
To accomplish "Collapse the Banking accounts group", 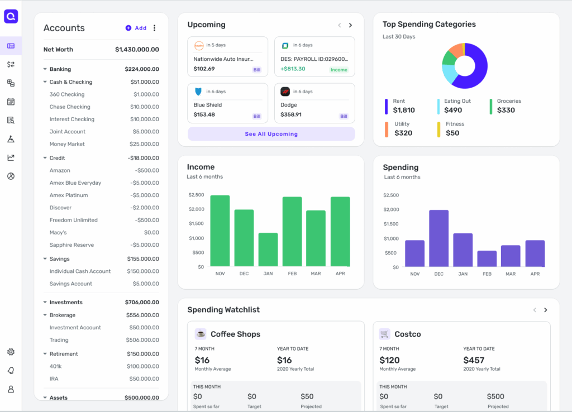I will pos(45,69).
